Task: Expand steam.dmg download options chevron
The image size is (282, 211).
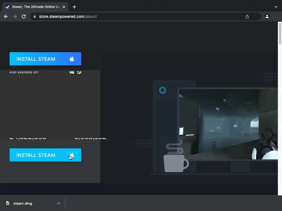Action: point(59,203)
